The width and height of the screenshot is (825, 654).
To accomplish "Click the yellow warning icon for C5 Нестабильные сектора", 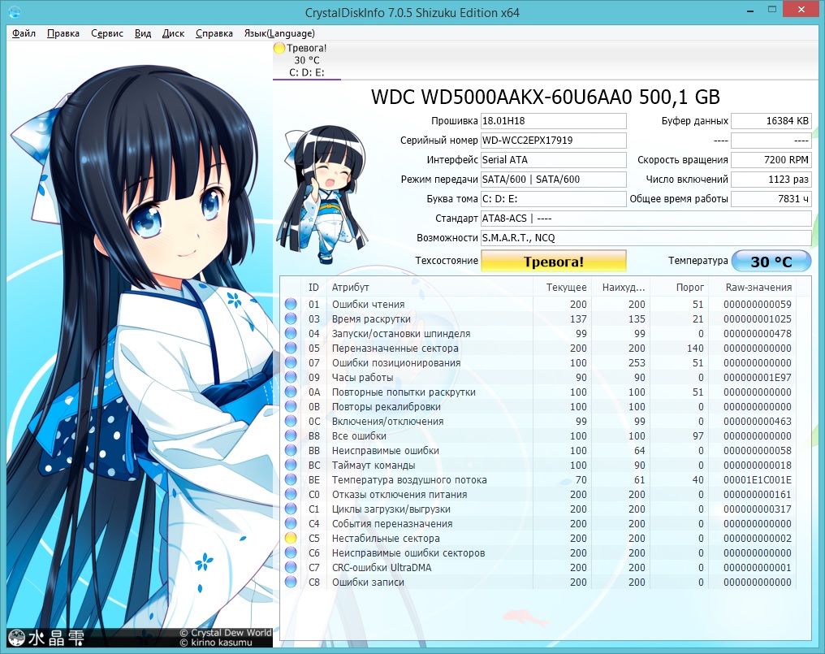I will click(x=291, y=538).
